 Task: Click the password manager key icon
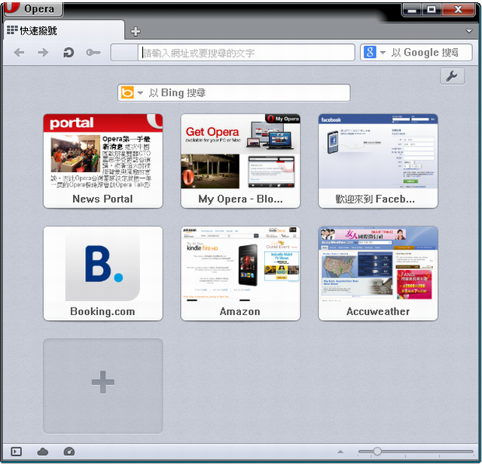coord(93,53)
